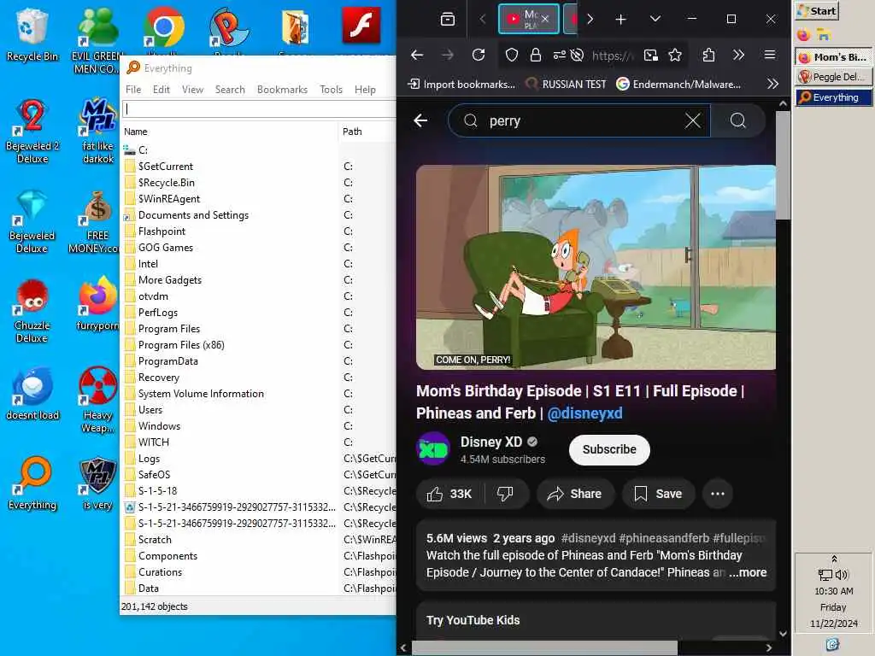Open the Firefox view icon left of tabs

click(448, 20)
